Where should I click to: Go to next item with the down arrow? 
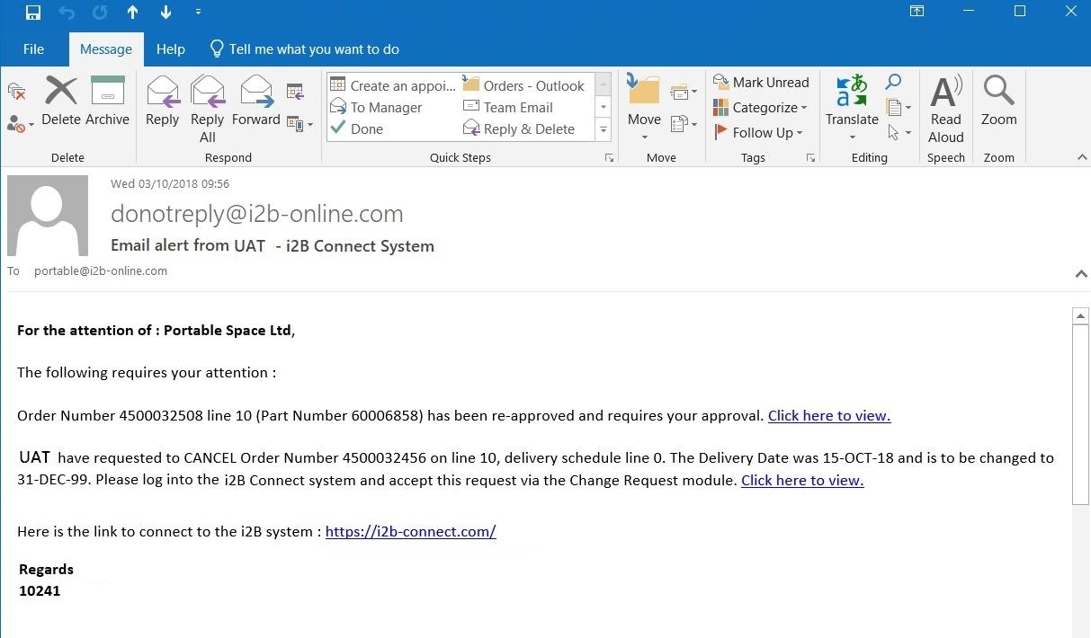(165, 13)
